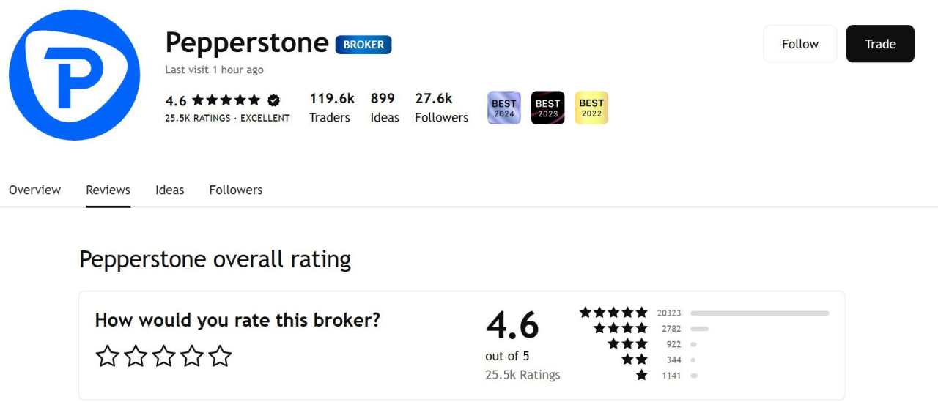Open the Overview tab
Screen dimensions: 938x402
pyautogui.click(x=35, y=190)
